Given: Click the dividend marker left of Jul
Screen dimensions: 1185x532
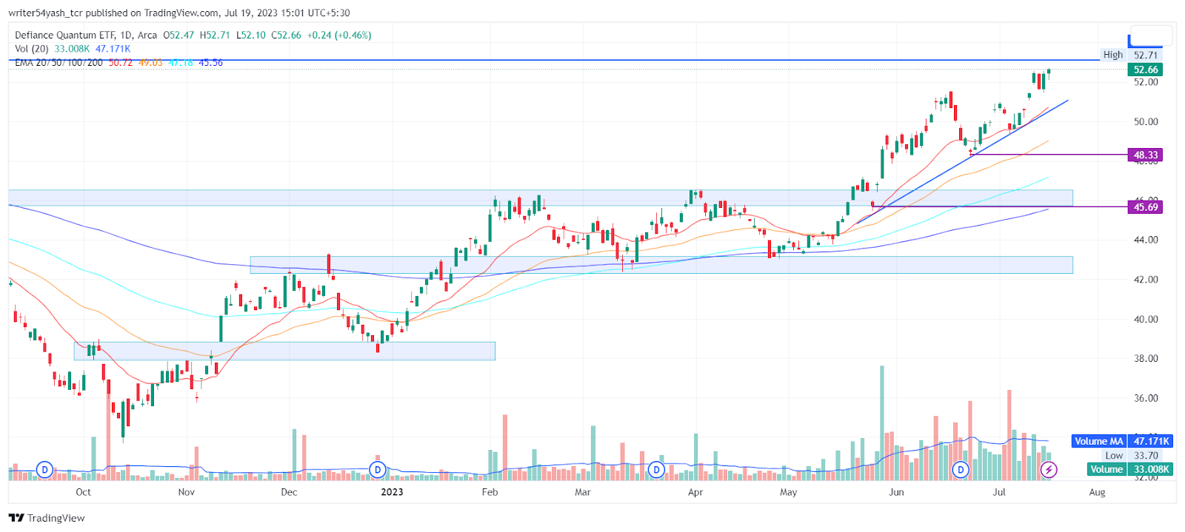Looking at the screenshot, I should pyautogui.click(x=961, y=469).
